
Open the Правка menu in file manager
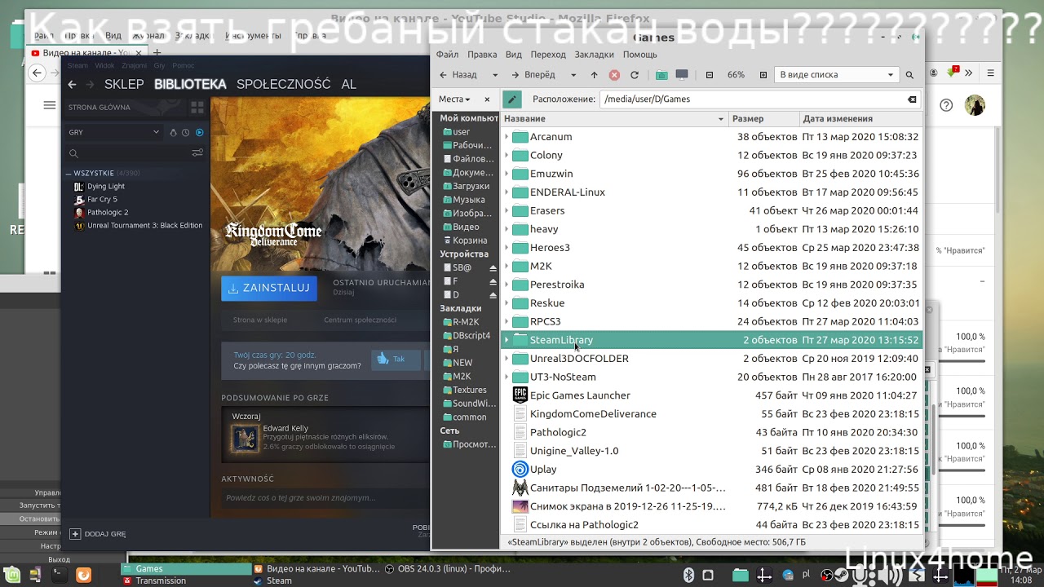pyautogui.click(x=482, y=55)
